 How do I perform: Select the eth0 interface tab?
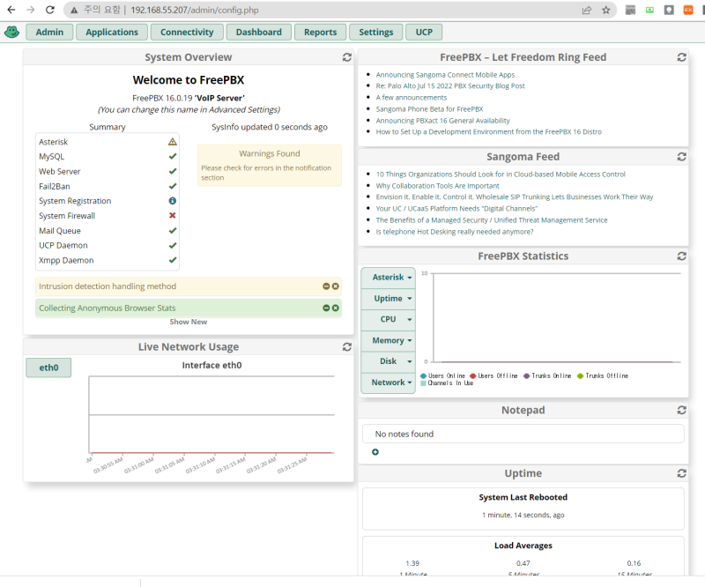(x=48, y=368)
